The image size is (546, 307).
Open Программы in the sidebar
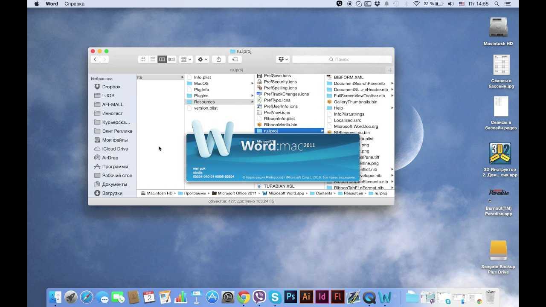point(115,167)
